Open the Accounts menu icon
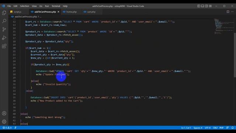Viewport: 236px width, 133px height. point(4,113)
